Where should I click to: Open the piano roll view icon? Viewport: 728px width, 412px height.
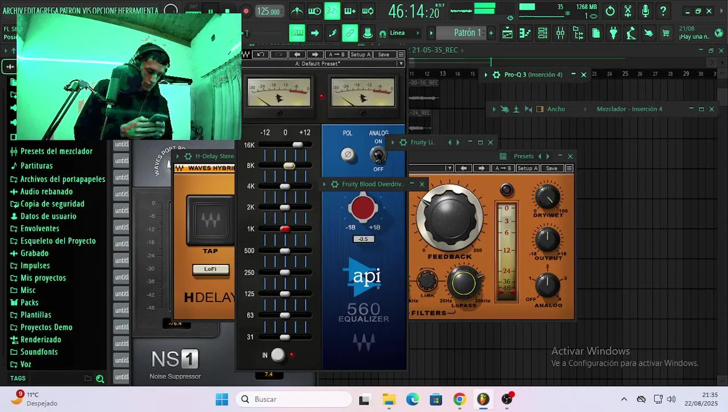525,33
